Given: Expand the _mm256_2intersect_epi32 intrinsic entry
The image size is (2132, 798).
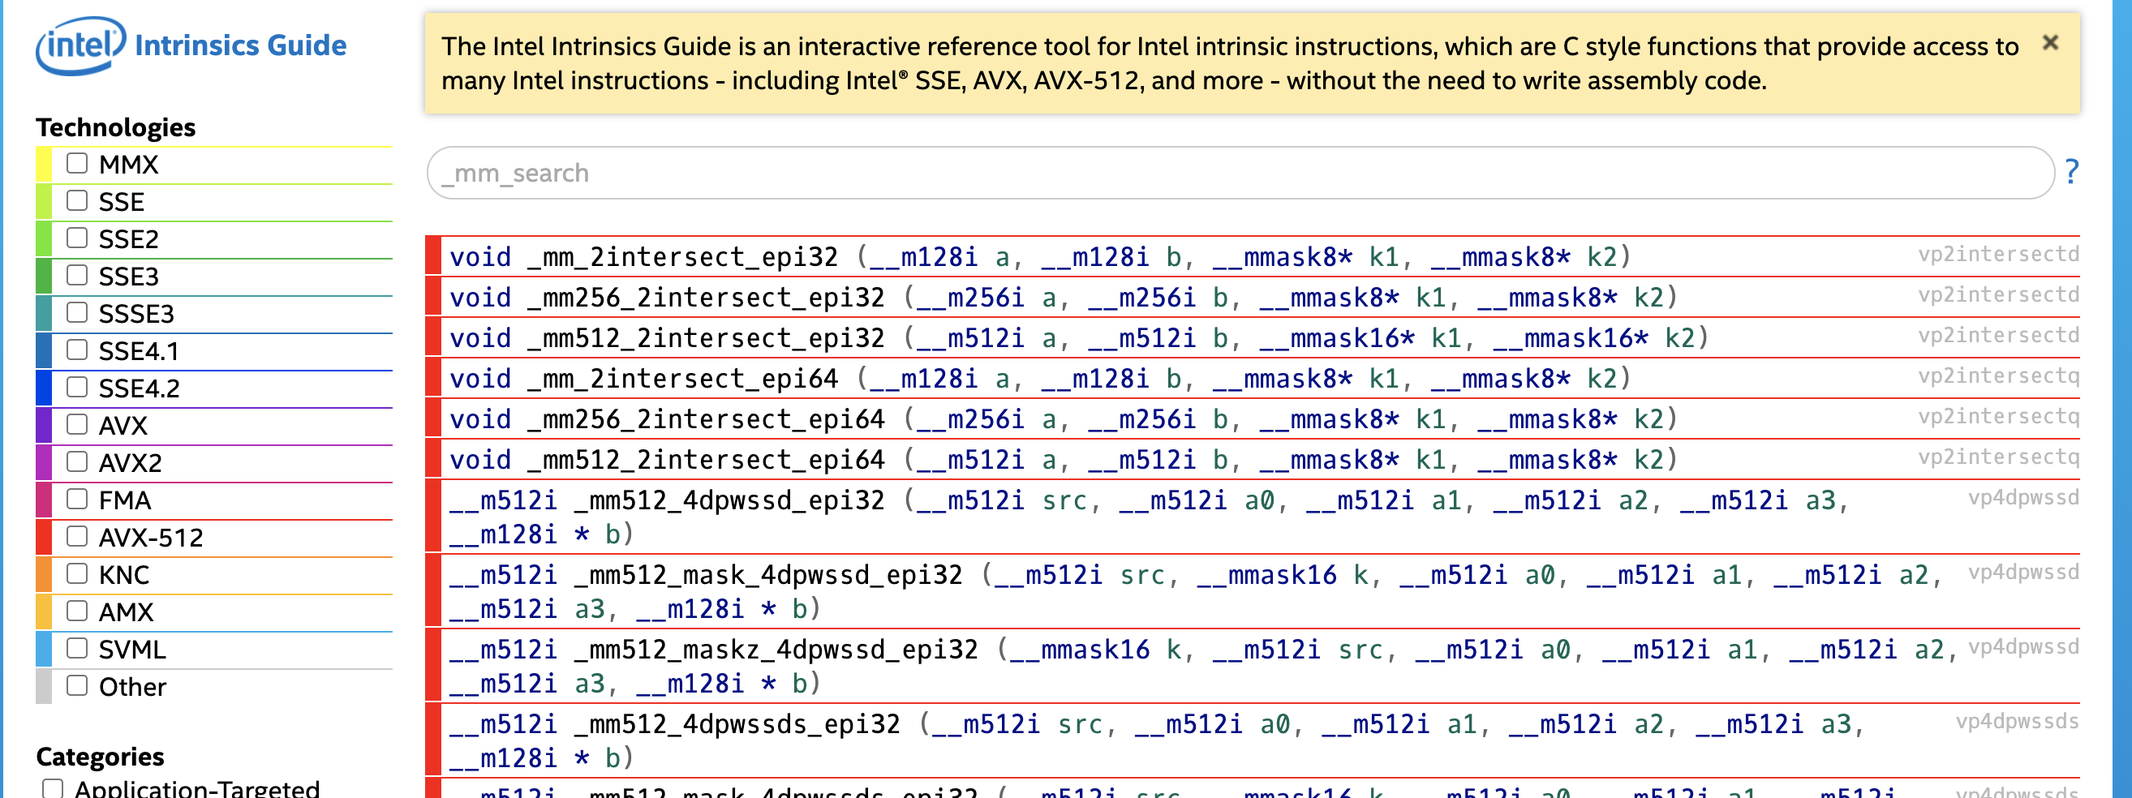Looking at the screenshot, I should [1253, 297].
